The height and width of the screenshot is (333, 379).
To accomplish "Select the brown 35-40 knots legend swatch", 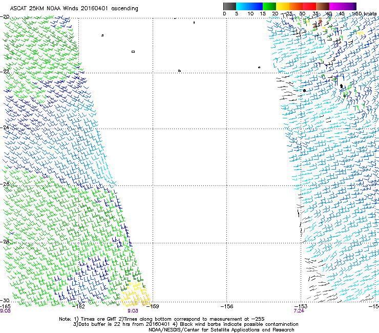I will pos(323,6).
